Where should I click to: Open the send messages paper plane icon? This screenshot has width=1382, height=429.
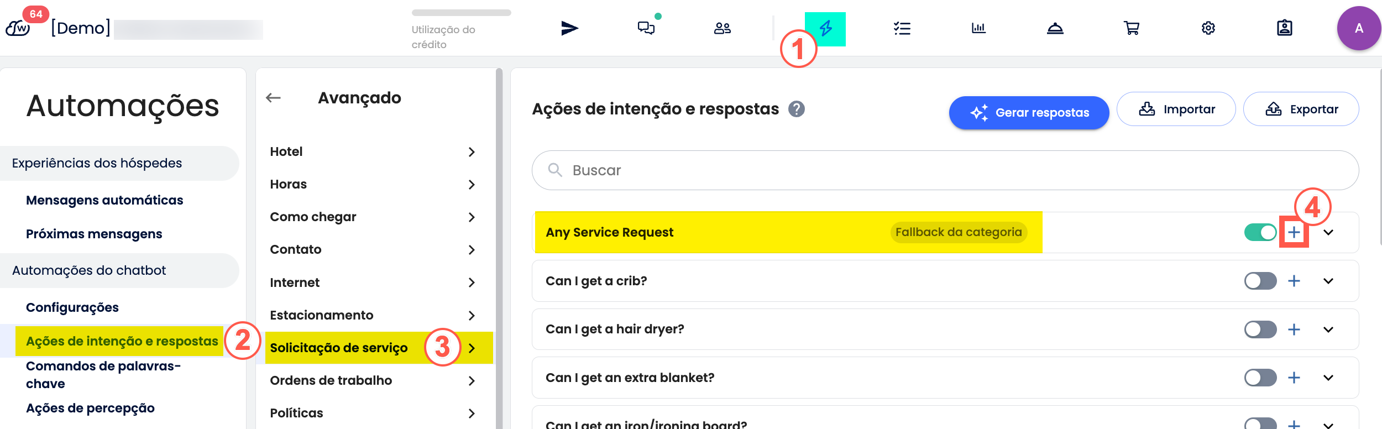pos(569,28)
